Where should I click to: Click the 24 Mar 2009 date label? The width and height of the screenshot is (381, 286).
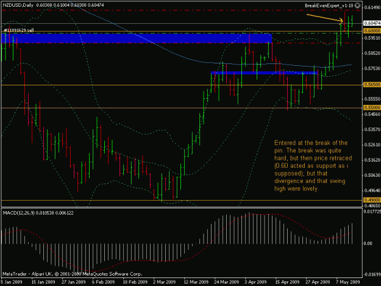point(226,282)
